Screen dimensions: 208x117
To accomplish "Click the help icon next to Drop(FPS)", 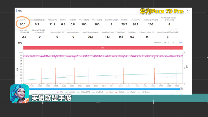I will pos(117,20).
